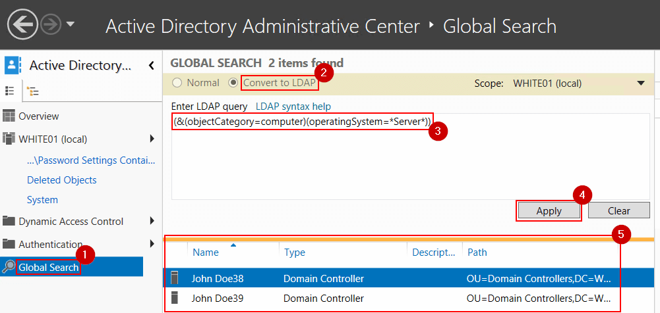Image resolution: width=660 pixels, height=313 pixels.
Task: Click the computer icon for John Doe39
Action: (174, 297)
